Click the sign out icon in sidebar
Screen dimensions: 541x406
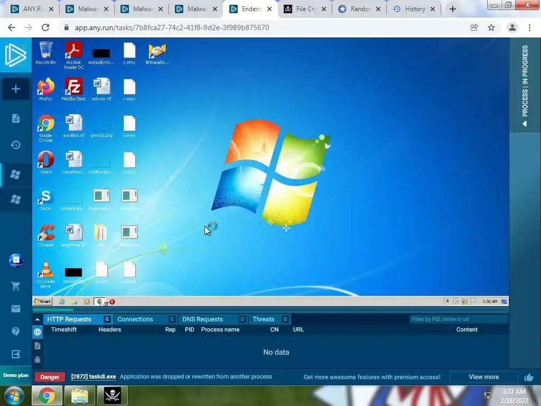[x=15, y=354]
